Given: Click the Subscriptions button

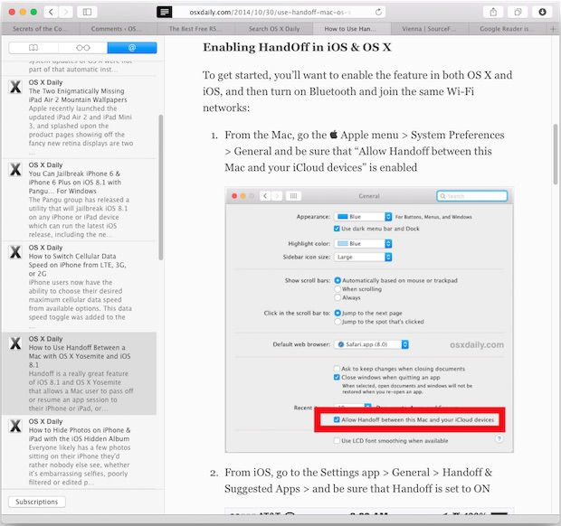Looking at the screenshot, I should pos(37,502).
